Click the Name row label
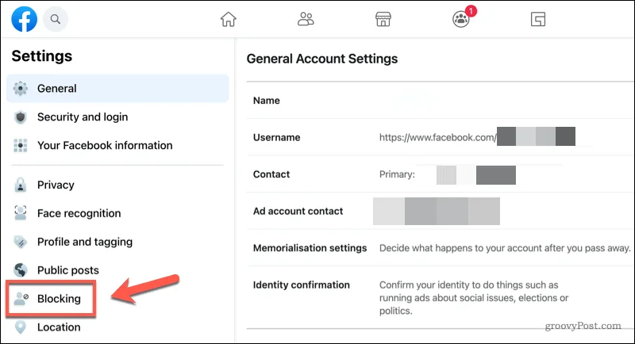The height and width of the screenshot is (344, 635). coord(267,101)
